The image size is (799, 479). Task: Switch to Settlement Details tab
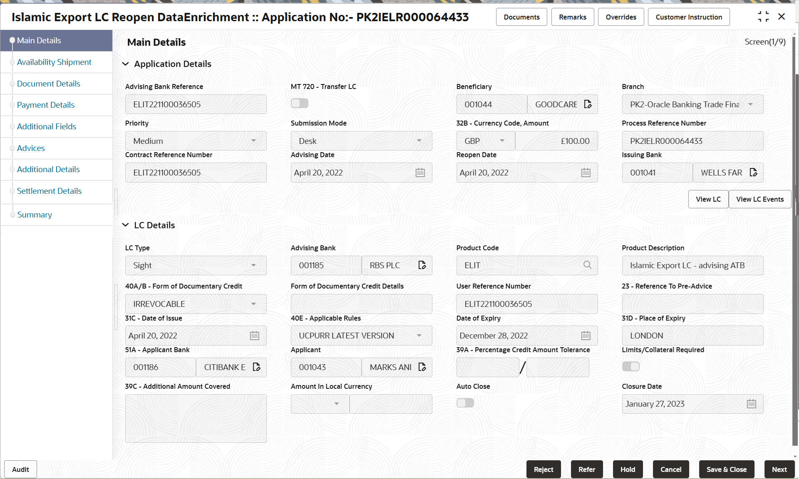pos(49,191)
